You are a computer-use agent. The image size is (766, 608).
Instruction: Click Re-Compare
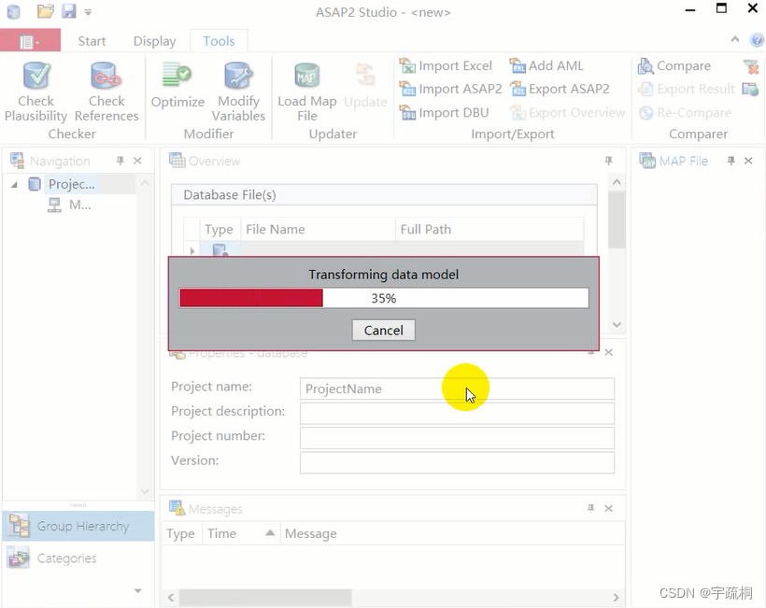[x=685, y=112]
